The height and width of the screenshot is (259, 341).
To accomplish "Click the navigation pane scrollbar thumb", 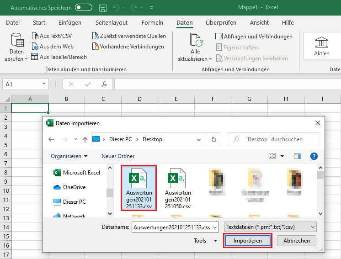I will 110,192.
